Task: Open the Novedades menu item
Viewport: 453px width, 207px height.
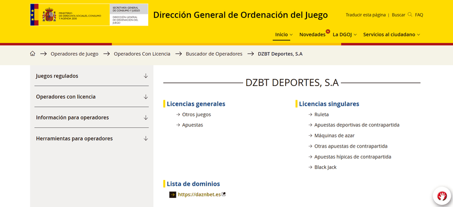Action: [312, 34]
